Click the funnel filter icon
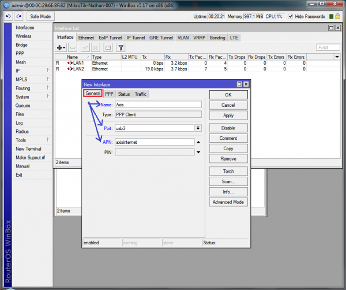Image resolution: width=346 pixels, height=290 pixels. pos(121,47)
